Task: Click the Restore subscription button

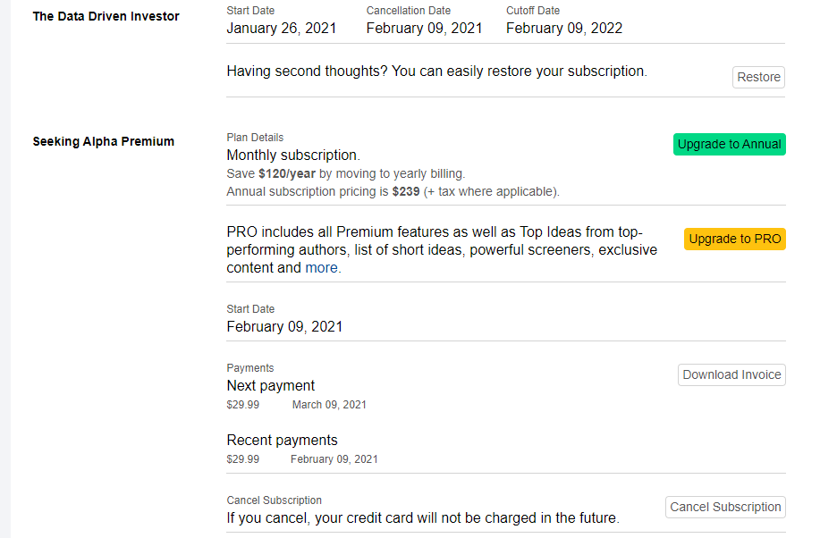Action: point(758,77)
